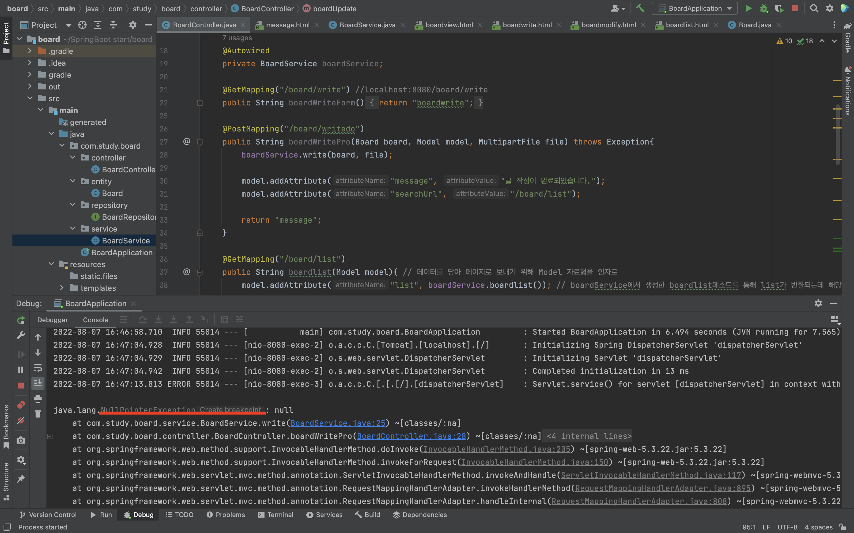Click the View Breakpoints icon
The height and width of the screenshot is (533, 854).
tap(21, 405)
